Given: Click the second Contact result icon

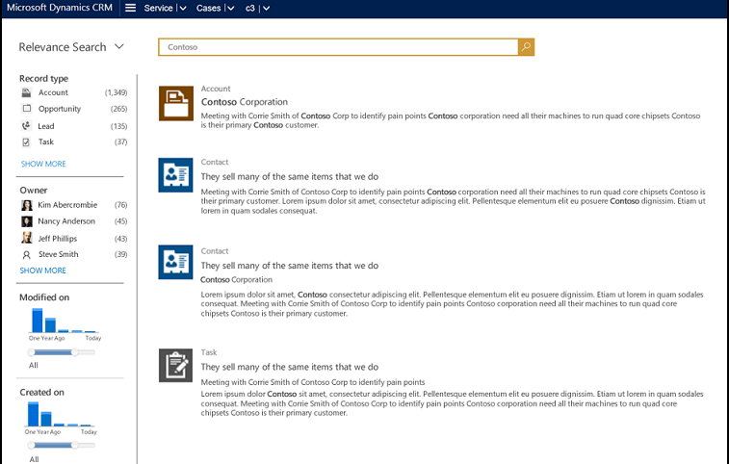Looking at the screenshot, I should tap(176, 263).
